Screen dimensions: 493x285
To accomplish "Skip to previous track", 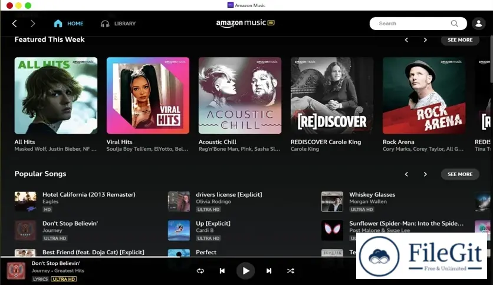I will 222,271.
